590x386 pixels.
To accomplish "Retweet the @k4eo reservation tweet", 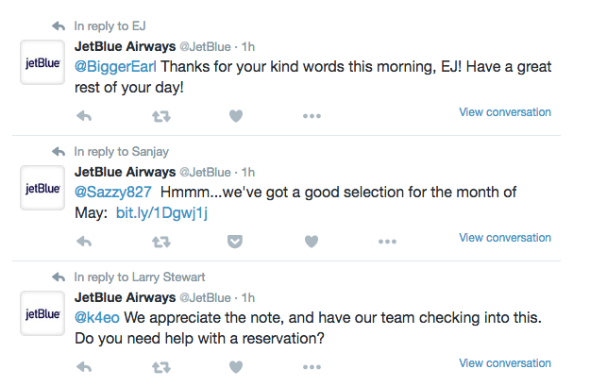I will point(160,366).
